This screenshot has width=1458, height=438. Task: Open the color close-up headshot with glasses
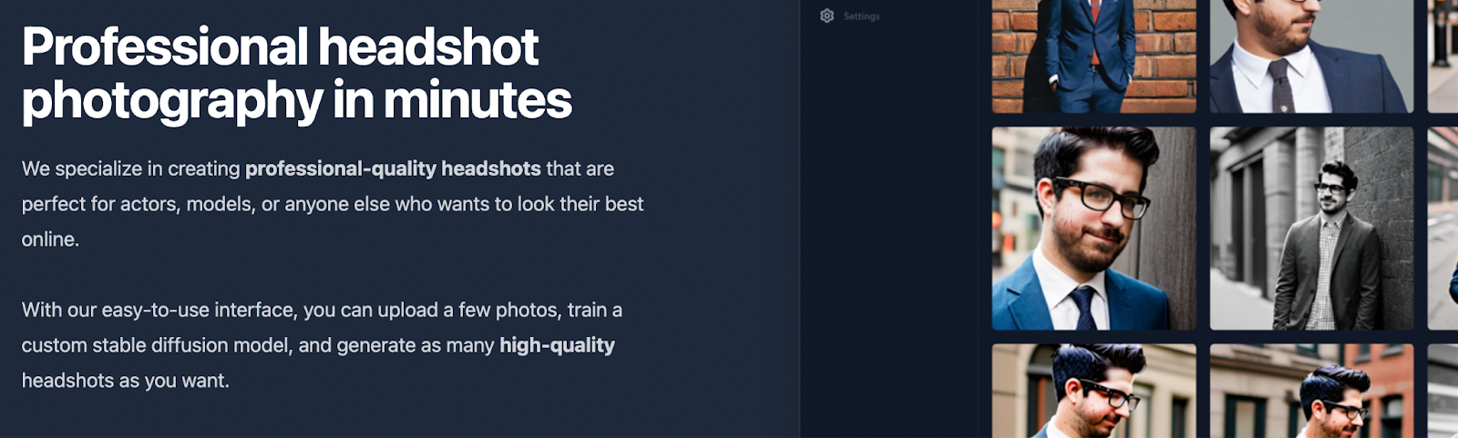(1093, 229)
